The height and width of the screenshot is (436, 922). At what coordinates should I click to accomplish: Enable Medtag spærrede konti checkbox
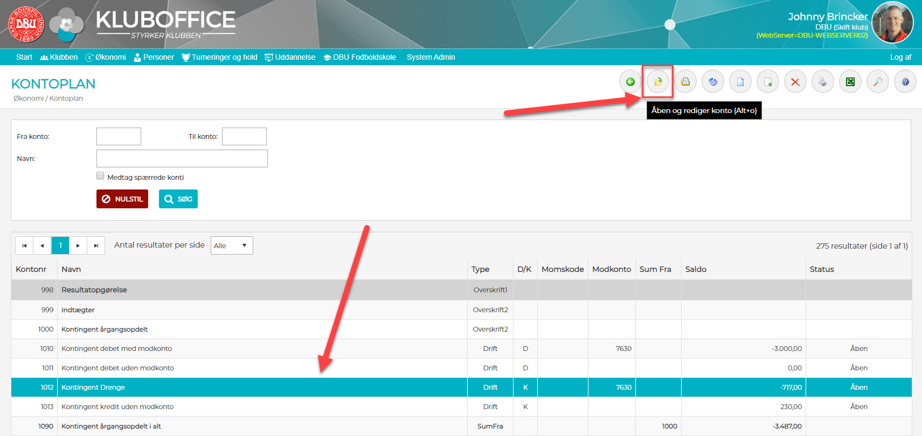pos(100,176)
